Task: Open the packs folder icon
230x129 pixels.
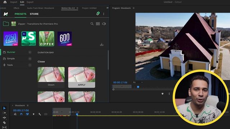Action: [6, 24]
